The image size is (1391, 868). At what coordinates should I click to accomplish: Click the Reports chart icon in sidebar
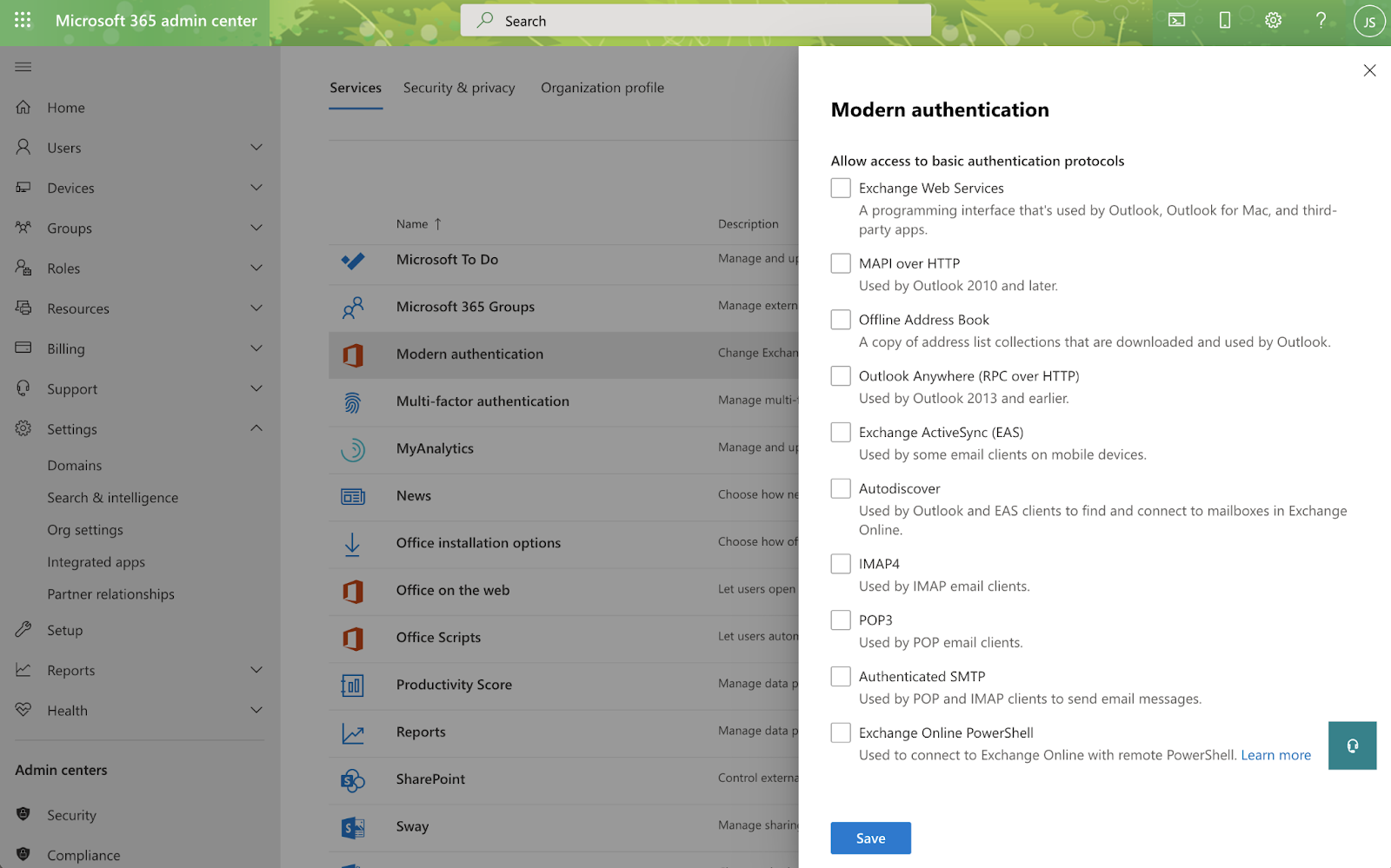pyautogui.click(x=23, y=670)
